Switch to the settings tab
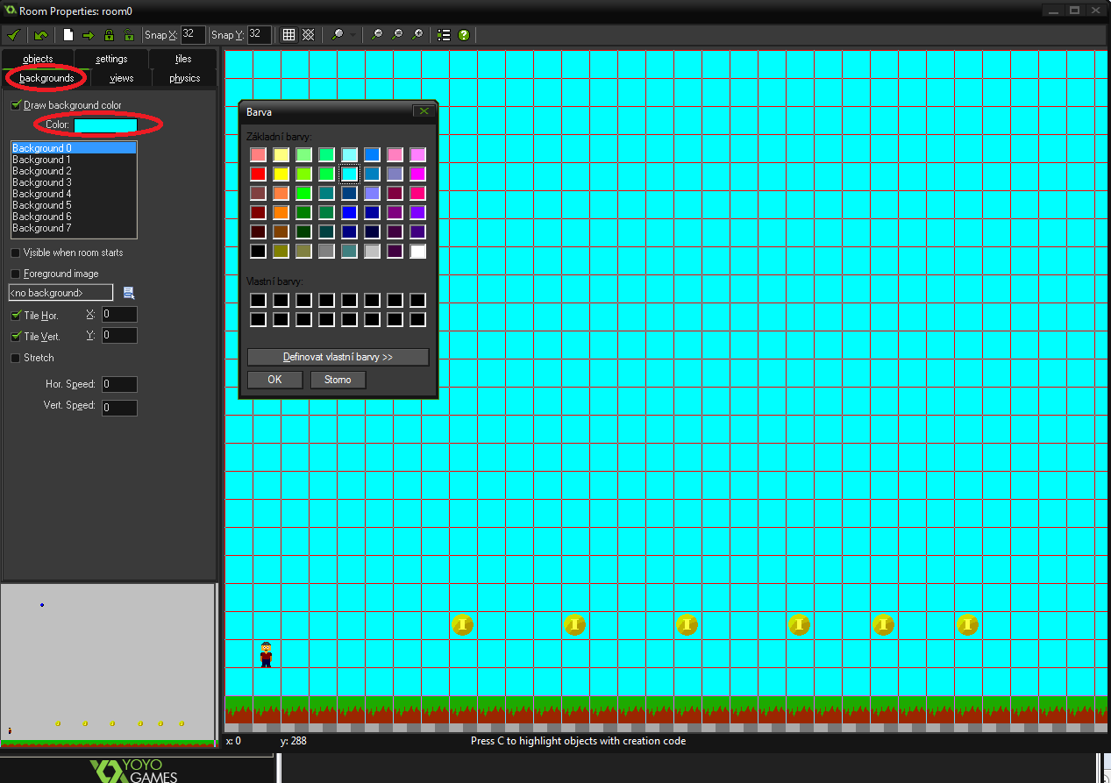 pos(111,59)
